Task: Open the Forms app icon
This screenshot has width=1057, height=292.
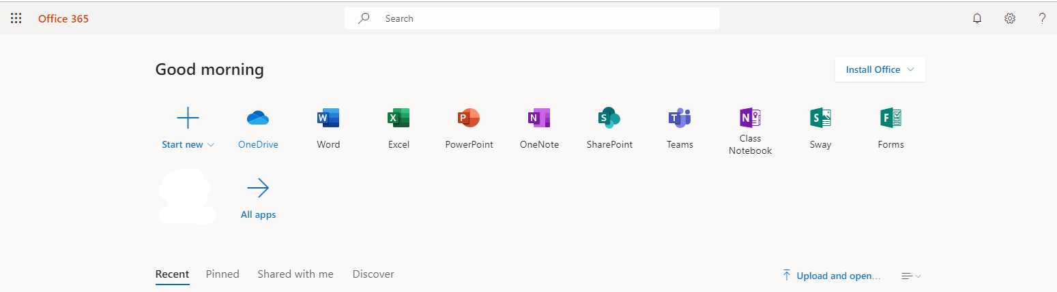Action: (x=891, y=118)
